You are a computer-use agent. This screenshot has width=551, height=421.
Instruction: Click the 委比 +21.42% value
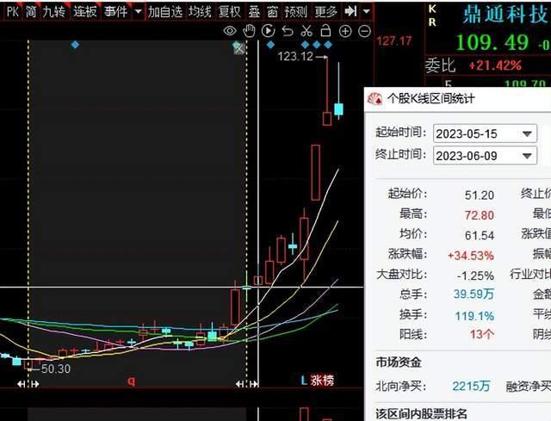[x=495, y=65]
